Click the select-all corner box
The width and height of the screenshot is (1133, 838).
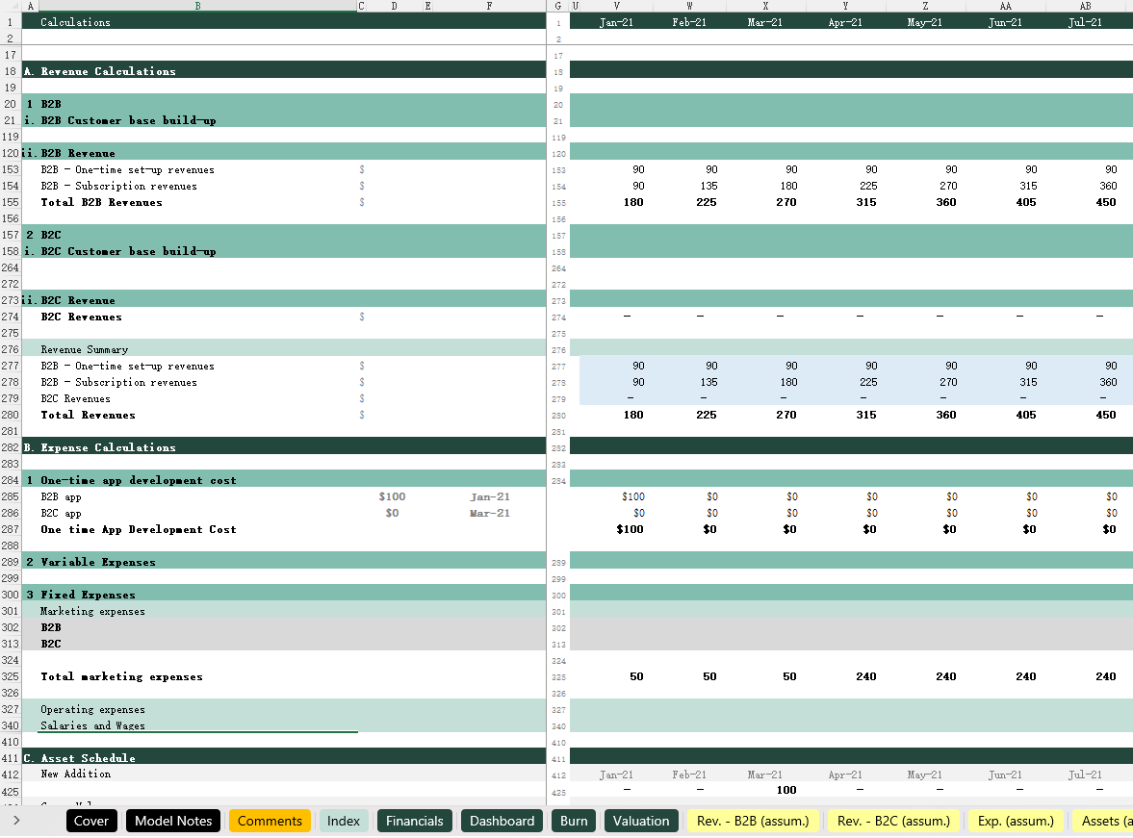(10, 6)
